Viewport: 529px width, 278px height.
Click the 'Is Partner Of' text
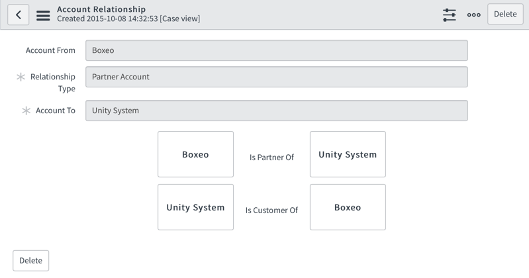(x=271, y=158)
